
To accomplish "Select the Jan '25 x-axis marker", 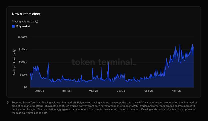I will point(40,91).
